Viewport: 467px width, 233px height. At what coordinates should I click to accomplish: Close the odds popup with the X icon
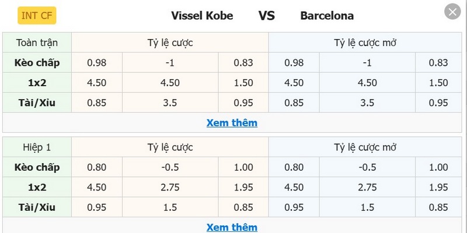click(x=452, y=11)
